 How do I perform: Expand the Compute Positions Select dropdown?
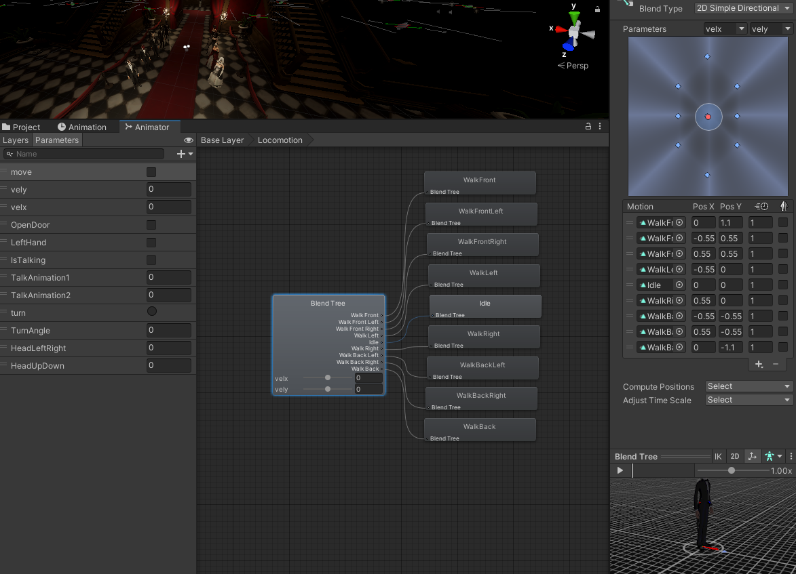click(x=748, y=386)
